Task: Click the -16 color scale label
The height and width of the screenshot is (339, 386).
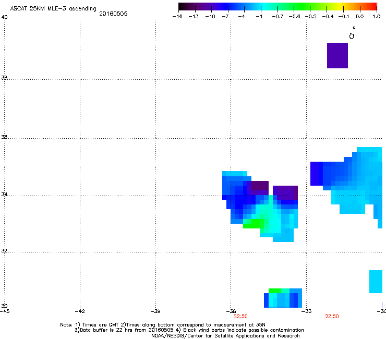Action: [x=177, y=17]
